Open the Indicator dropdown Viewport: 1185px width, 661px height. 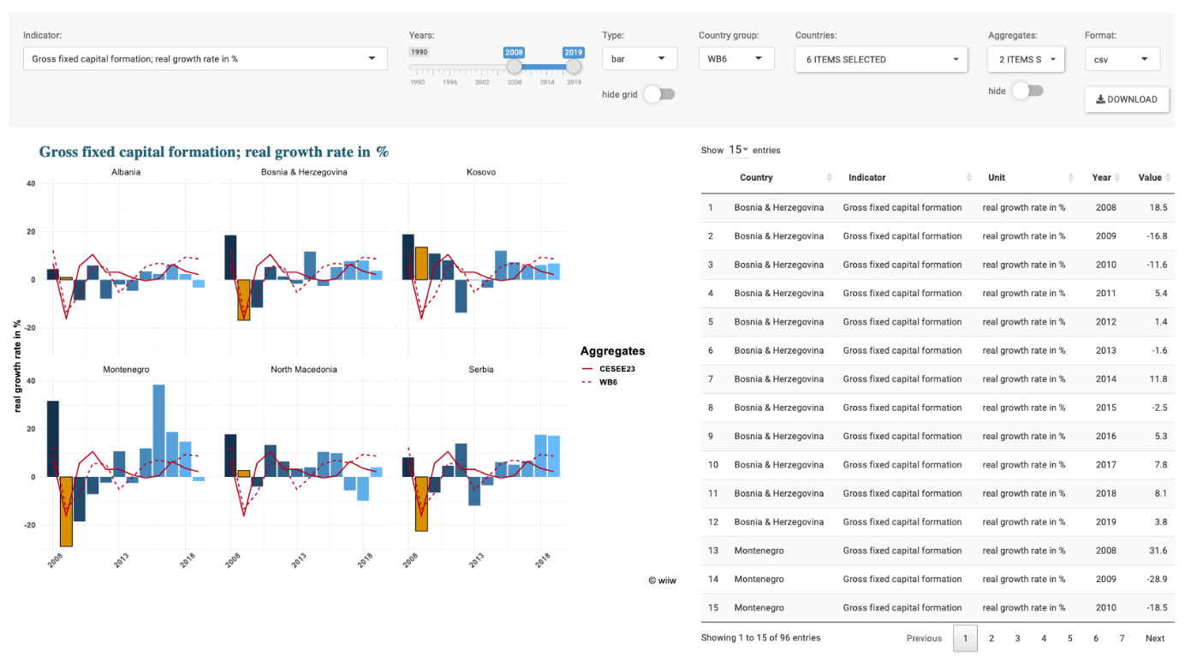(x=205, y=59)
